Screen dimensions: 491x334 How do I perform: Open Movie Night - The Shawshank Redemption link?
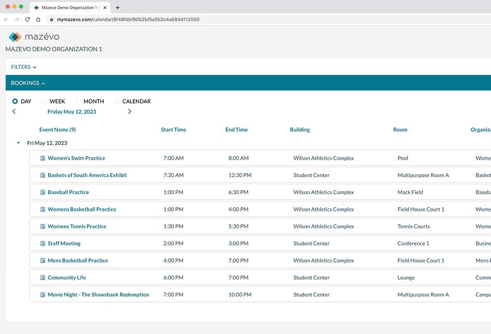(98, 294)
